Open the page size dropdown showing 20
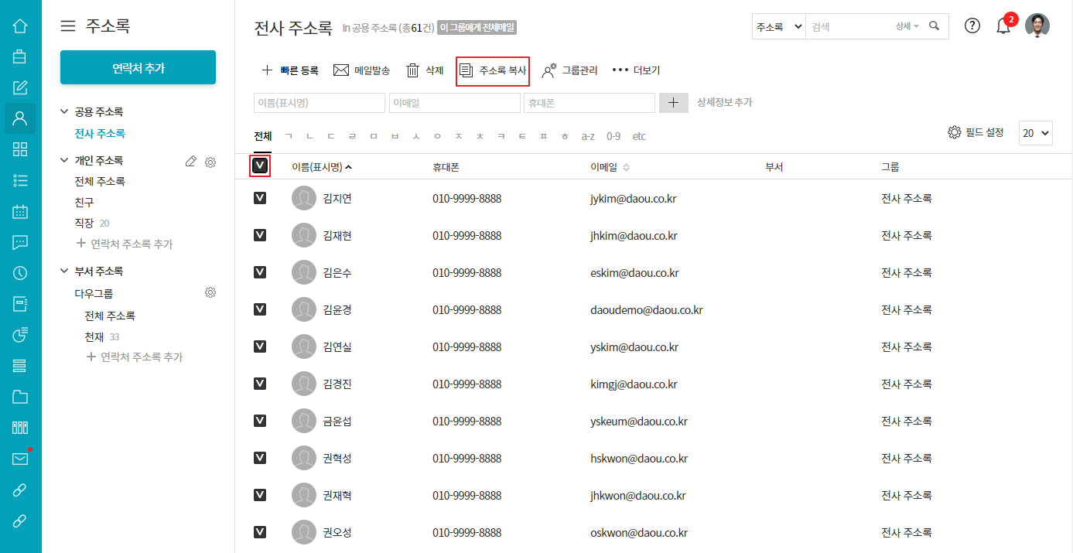The height and width of the screenshot is (553, 1073). [x=1036, y=133]
